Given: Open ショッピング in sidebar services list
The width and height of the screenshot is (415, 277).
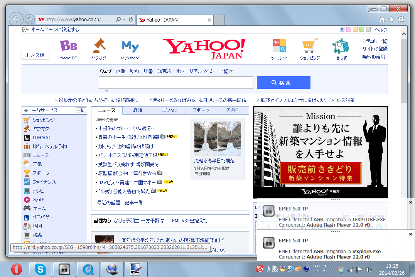Looking at the screenshot, I should click(44, 120).
